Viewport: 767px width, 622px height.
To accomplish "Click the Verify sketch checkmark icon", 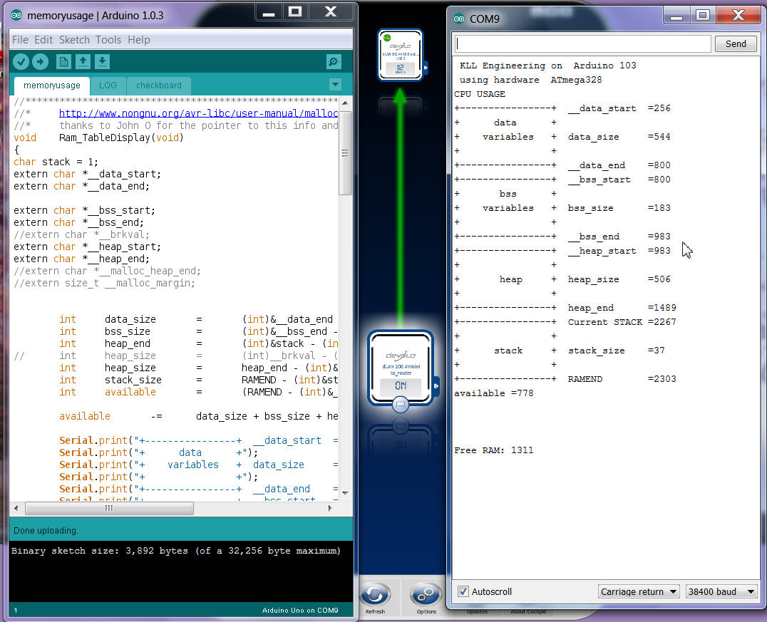I will click(21, 62).
